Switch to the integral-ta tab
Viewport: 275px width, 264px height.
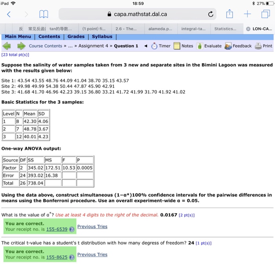193,29
